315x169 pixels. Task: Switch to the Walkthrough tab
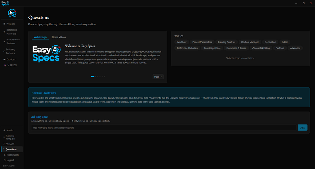coord(40,37)
